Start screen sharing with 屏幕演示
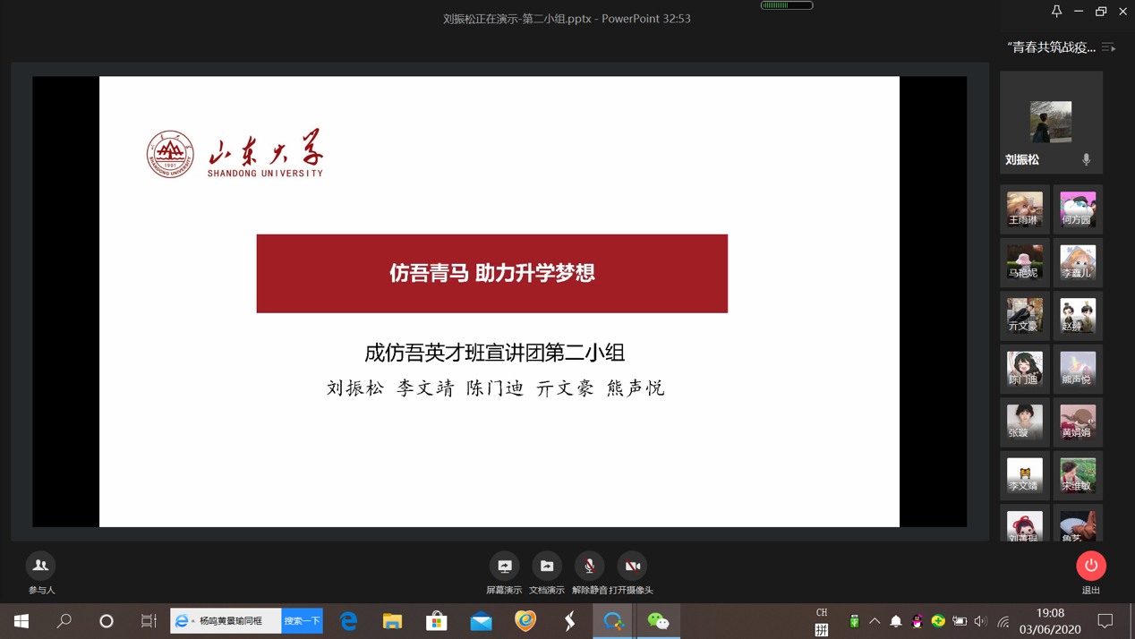1135x639 pixels. (504, 567)
